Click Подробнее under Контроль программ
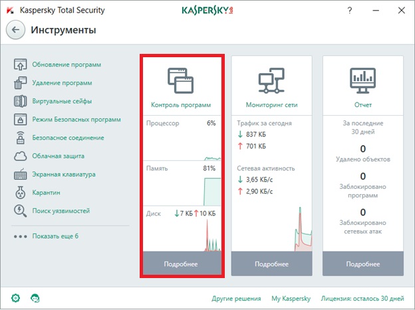This screenshot has width=415, height=310. 181,264
